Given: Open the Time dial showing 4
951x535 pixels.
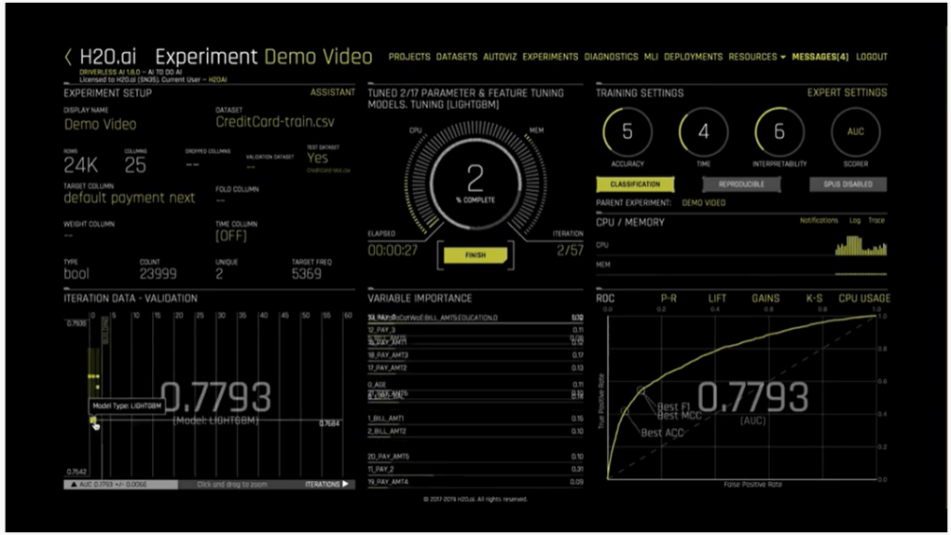Looking at the screenshot, I should [703, 131].
